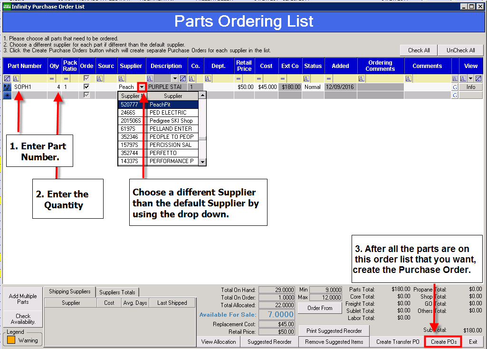Click the Exit button
This screenshot has height=349, width=487.
pos(473,342)
